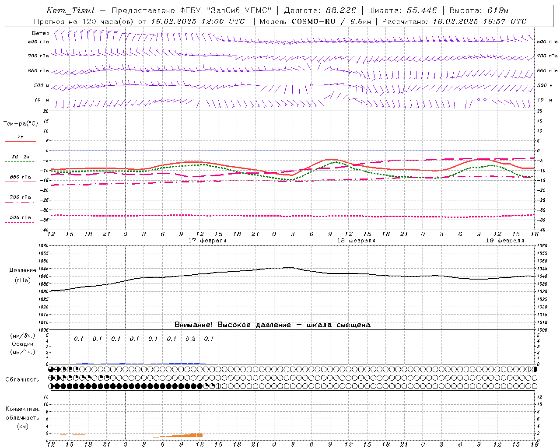The height and width of the screenshot is (448, 560).
Task: Click the Облачность cloudiness label
Action: click(x=22, y=380)
